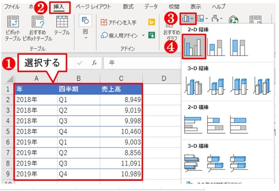Select 2-D stacked column chart
Screen dimensions: 279x191
pos(216,47)
